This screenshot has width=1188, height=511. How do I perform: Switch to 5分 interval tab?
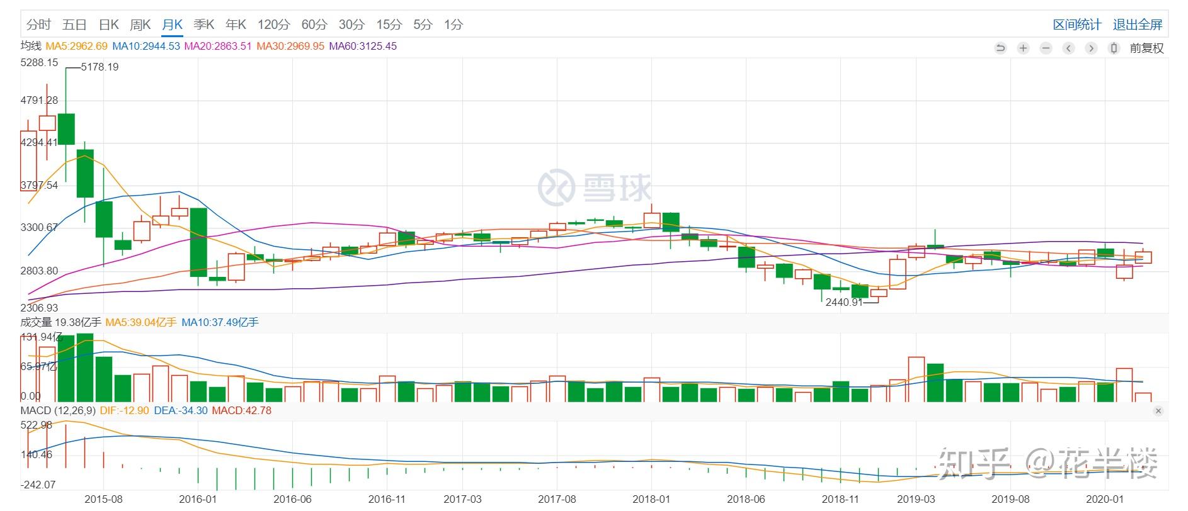point(423,25)
